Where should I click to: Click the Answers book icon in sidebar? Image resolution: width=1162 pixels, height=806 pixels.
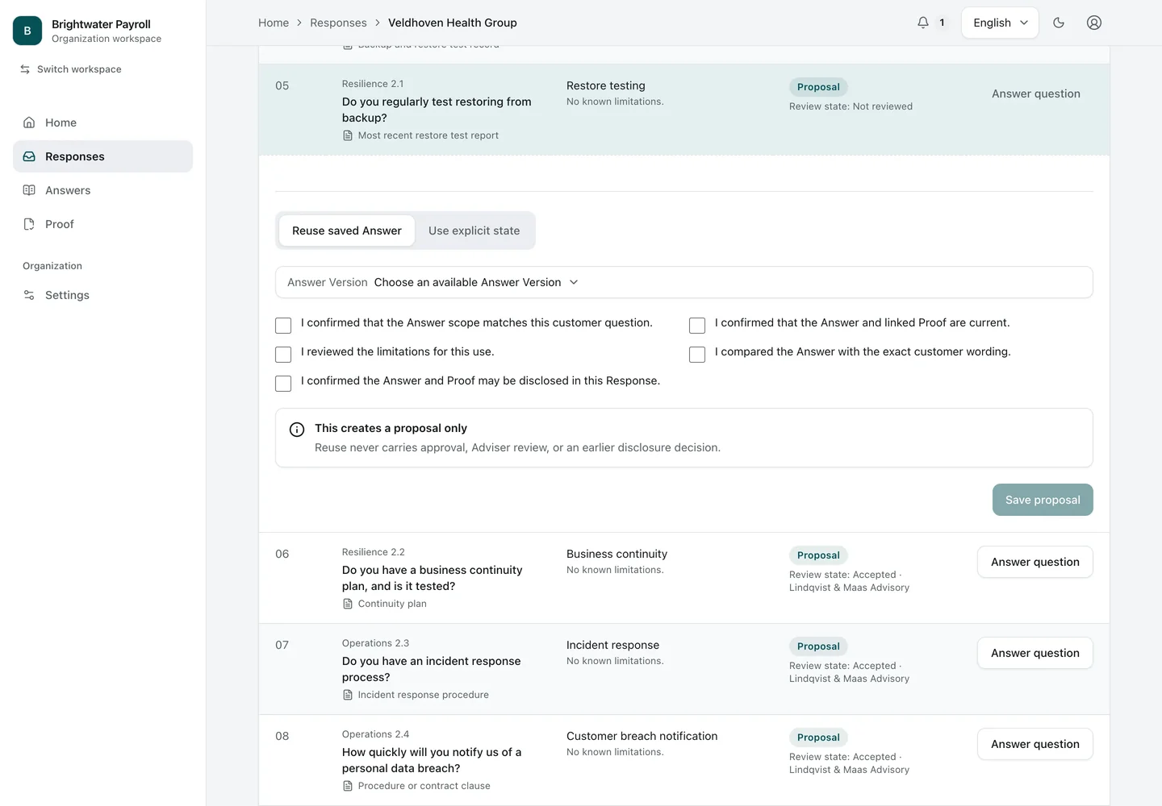point(29,190)
